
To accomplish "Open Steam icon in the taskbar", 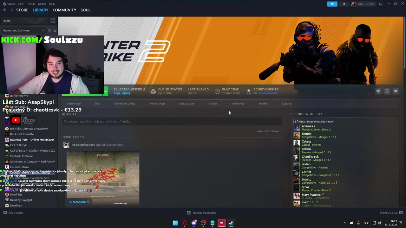I will (x=231, y=223).
